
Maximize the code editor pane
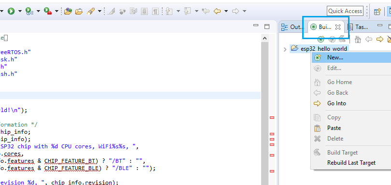coord(267,27)
